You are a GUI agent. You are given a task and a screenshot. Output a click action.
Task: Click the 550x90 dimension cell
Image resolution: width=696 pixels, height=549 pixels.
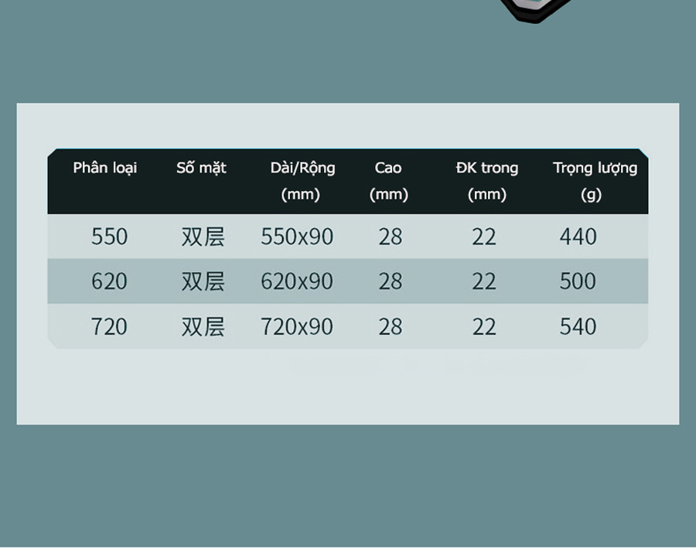click(x=297, y=237)
